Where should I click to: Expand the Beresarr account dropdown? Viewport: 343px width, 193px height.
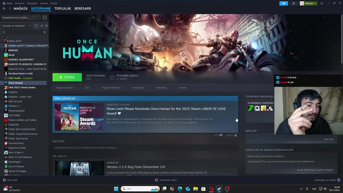[308, 3]
